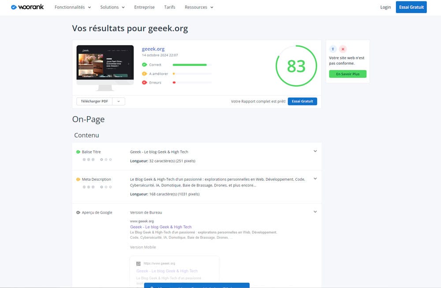Click the mobile preview favicon icon
The height and width of the screenshot is (288, 441).
point(138,264)
